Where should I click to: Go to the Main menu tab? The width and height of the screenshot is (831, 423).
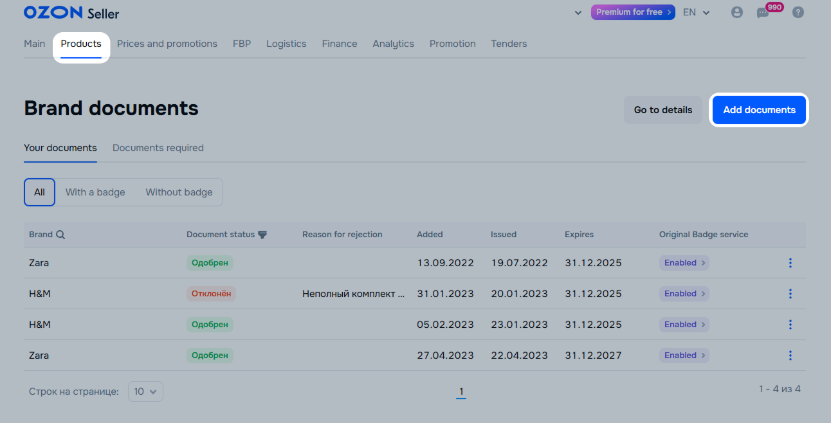point(35,44)
